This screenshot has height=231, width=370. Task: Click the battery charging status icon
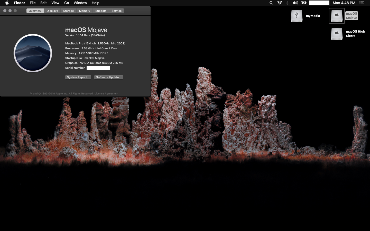click(x=304, y=3)
